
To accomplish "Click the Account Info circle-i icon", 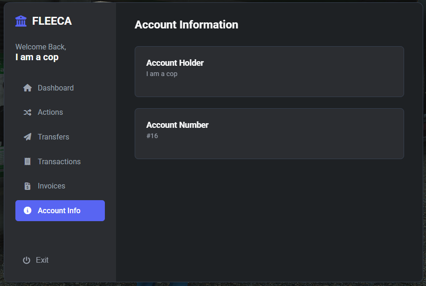I will click(27, 210).
